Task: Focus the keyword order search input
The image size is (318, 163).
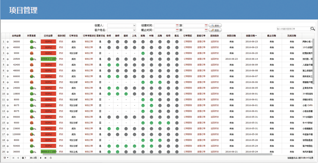Action: [293, 29]
